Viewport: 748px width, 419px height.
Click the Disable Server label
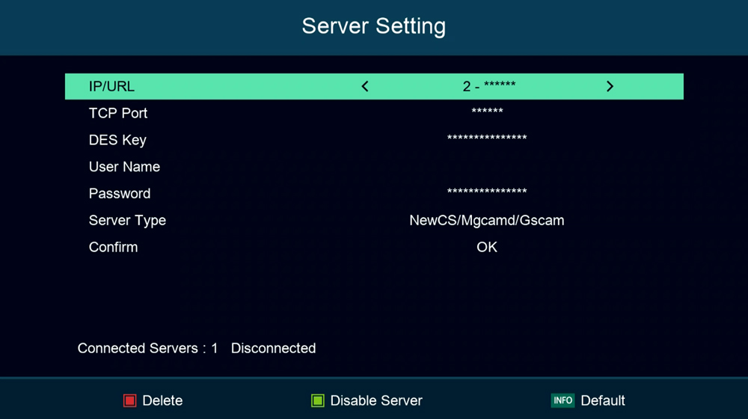pos(376,401)
